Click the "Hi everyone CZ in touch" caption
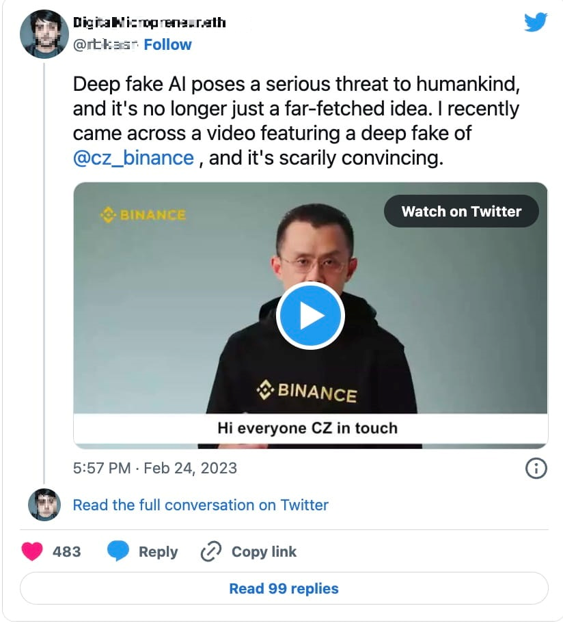The width and height of the screenshot is (563, 623). click(307, 428)
